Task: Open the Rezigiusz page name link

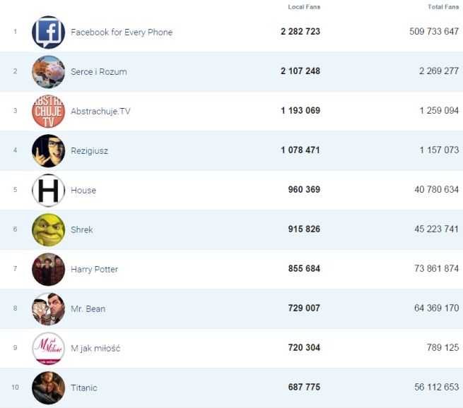Action: (89, 151)
